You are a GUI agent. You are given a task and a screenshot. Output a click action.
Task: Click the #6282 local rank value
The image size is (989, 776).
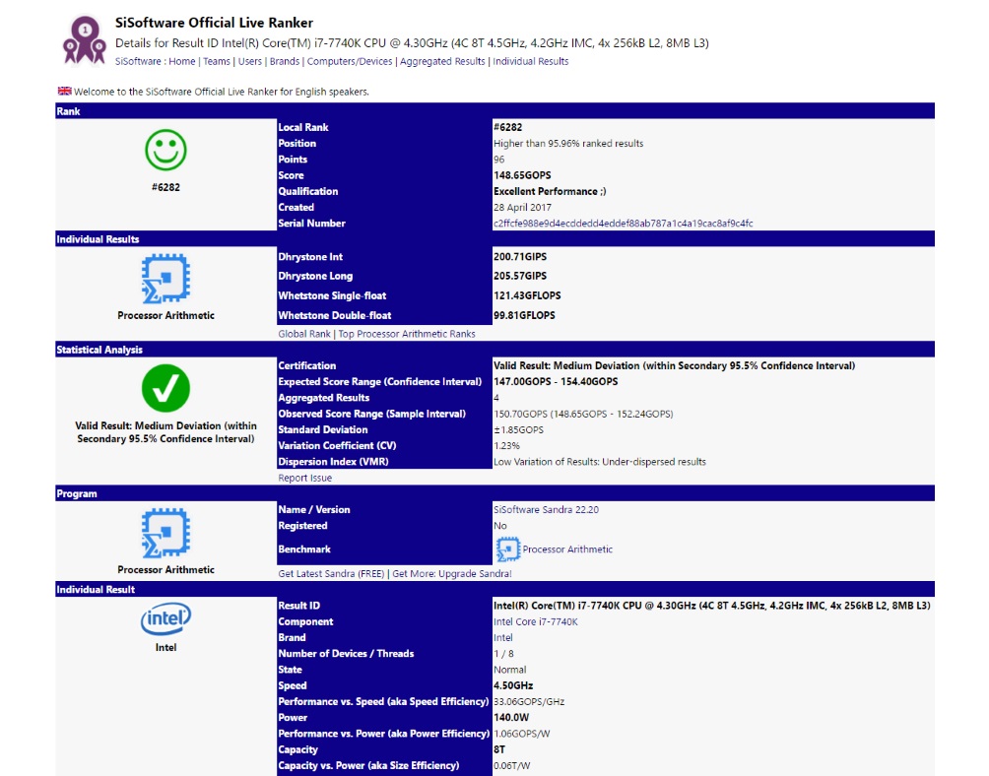507,127
